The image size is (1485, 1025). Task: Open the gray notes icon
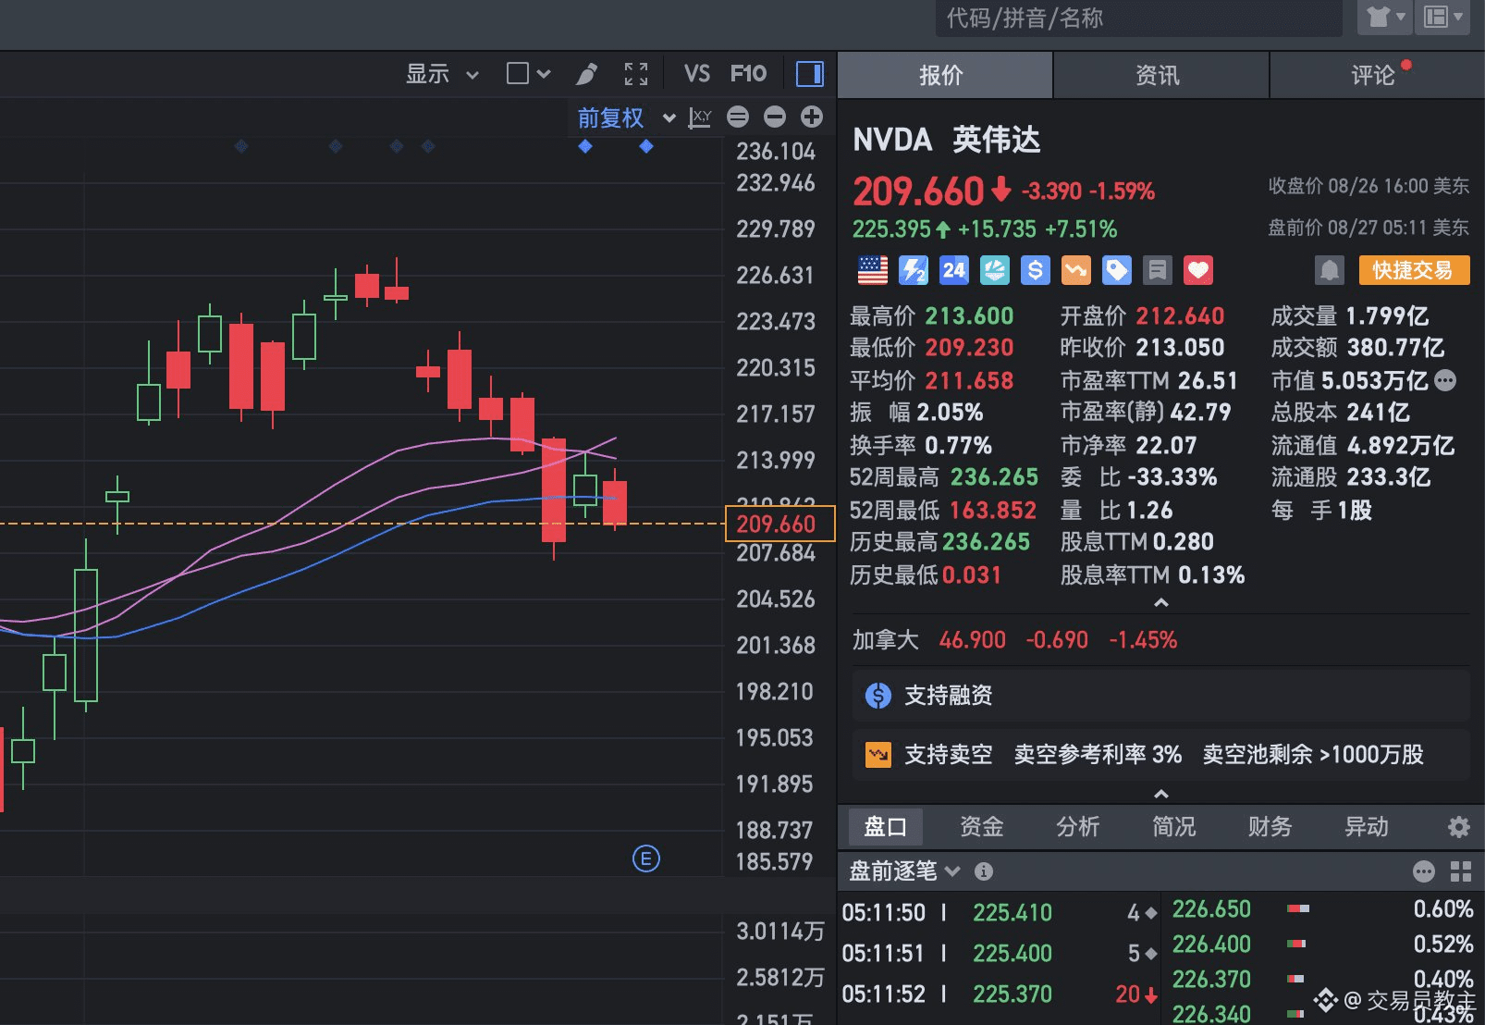(1158, 270)
